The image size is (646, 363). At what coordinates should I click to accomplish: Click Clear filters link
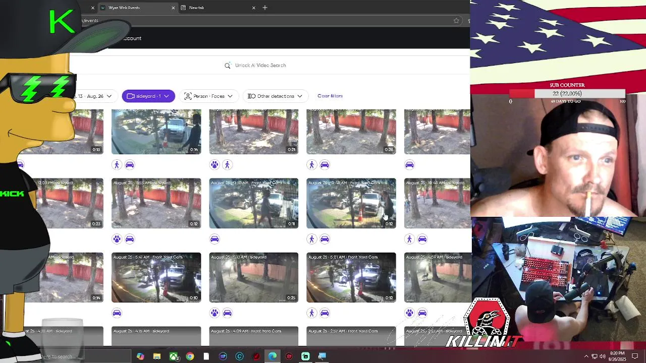coord(330,96)
